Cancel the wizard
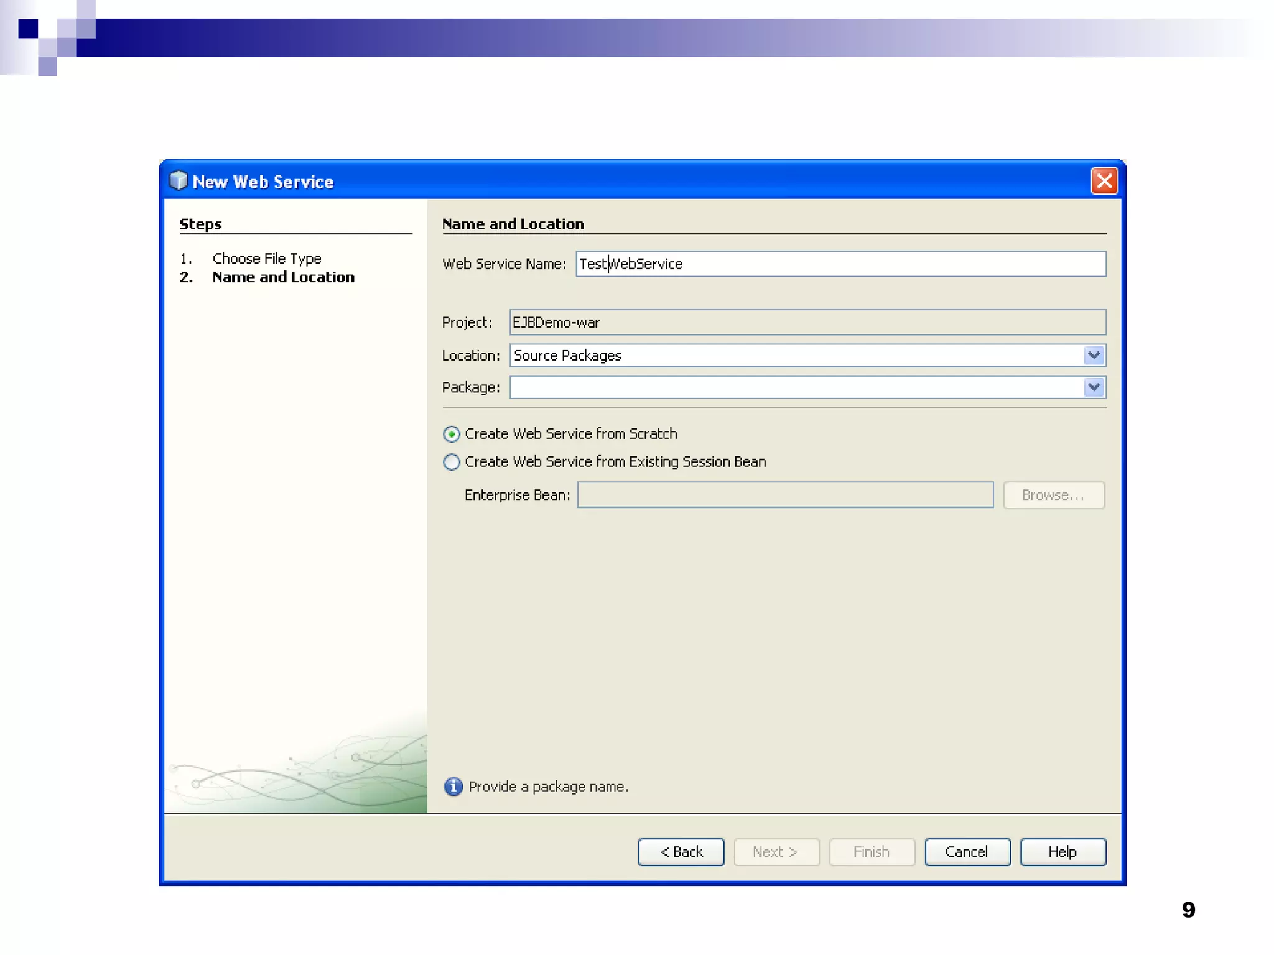1274x955 pixels. coord(967,852)
